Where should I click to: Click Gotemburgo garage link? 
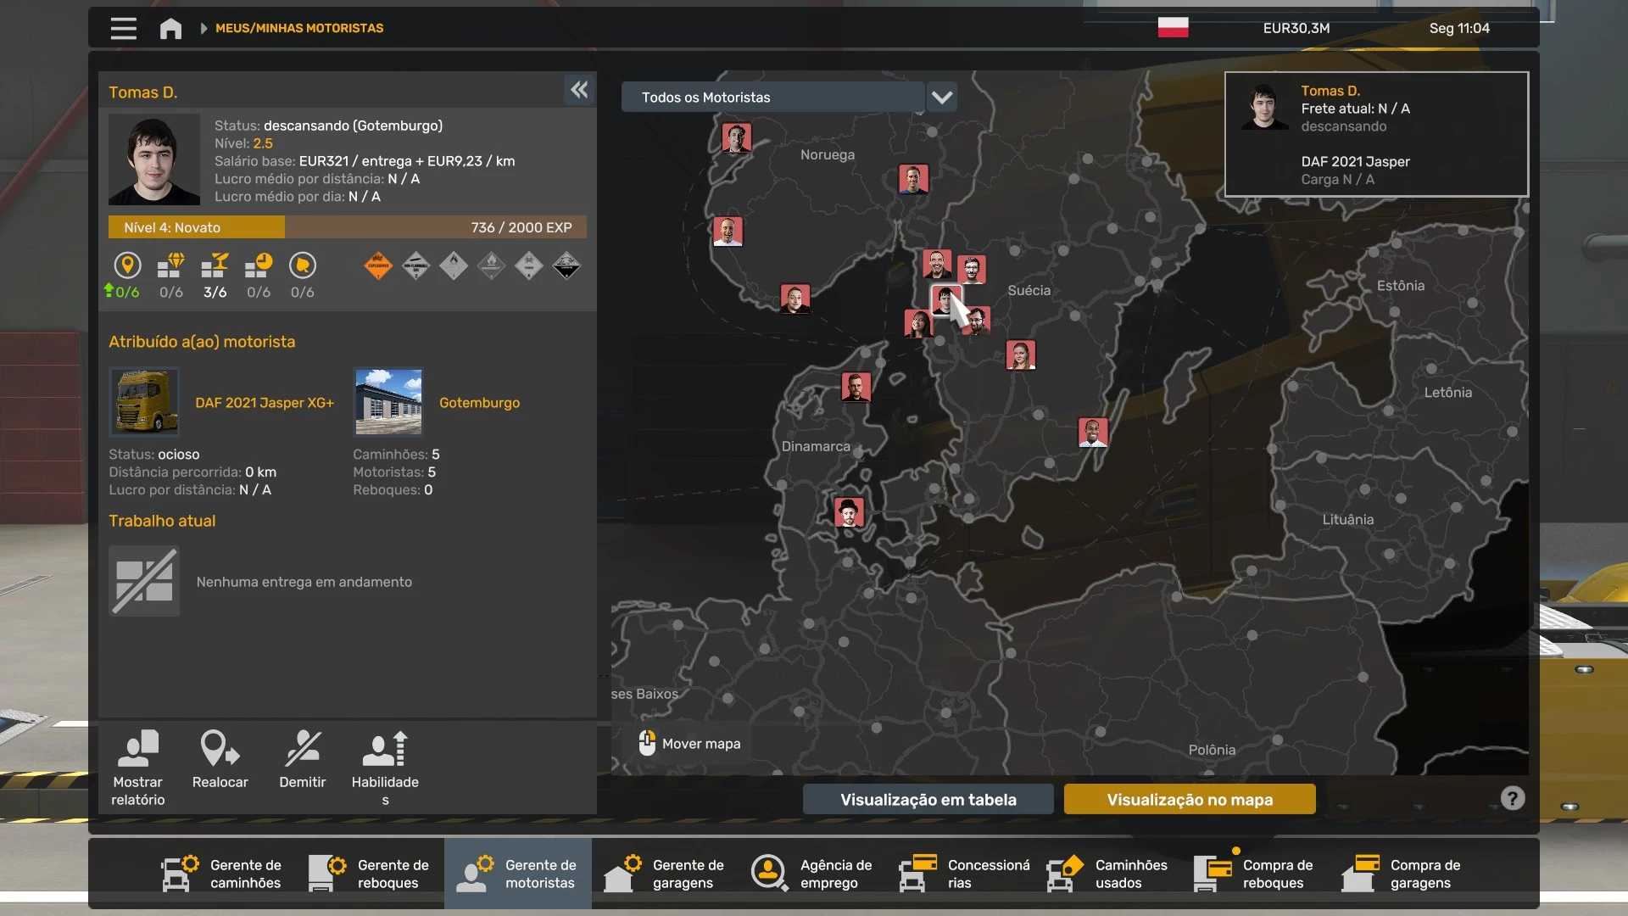[479, 403]
